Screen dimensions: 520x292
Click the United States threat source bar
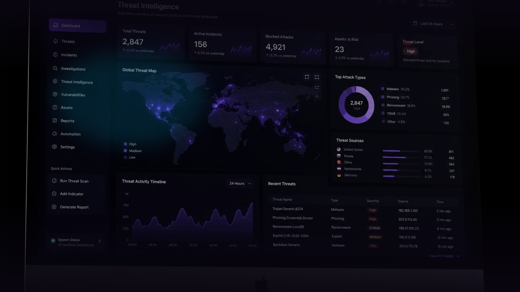pos(401,151)
